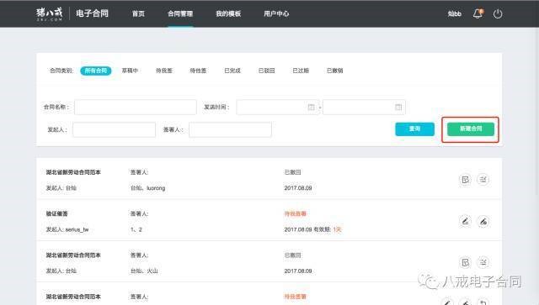The width and height of the screenshot is (539, 305).
Task: Click the 待我签署 status in 验证催签 row
Action: tap(295, 213)
